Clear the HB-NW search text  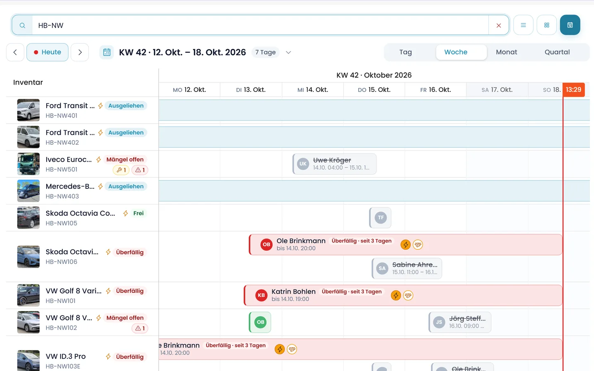click(499, 25)
